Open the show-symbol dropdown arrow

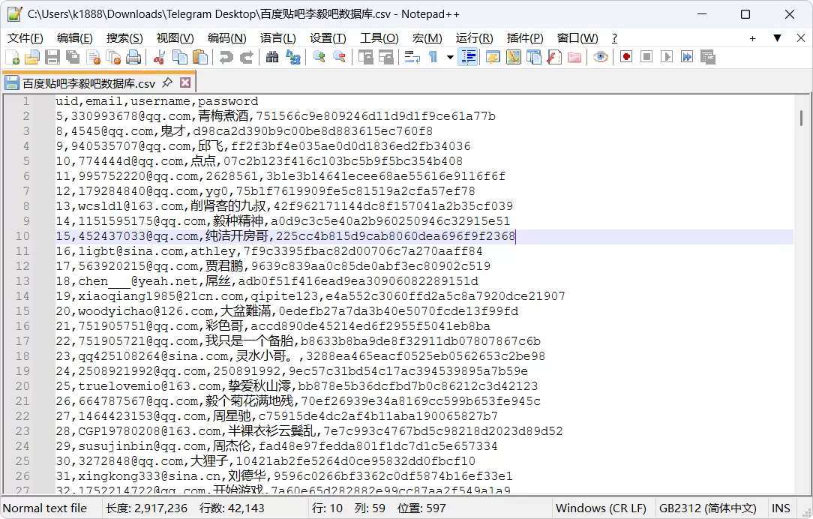[450, 56]
